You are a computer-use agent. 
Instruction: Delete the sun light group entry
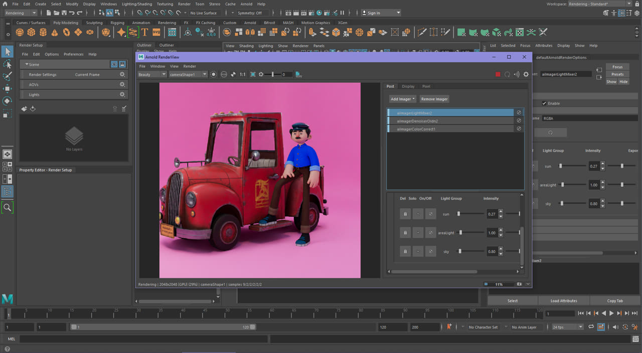405,213
